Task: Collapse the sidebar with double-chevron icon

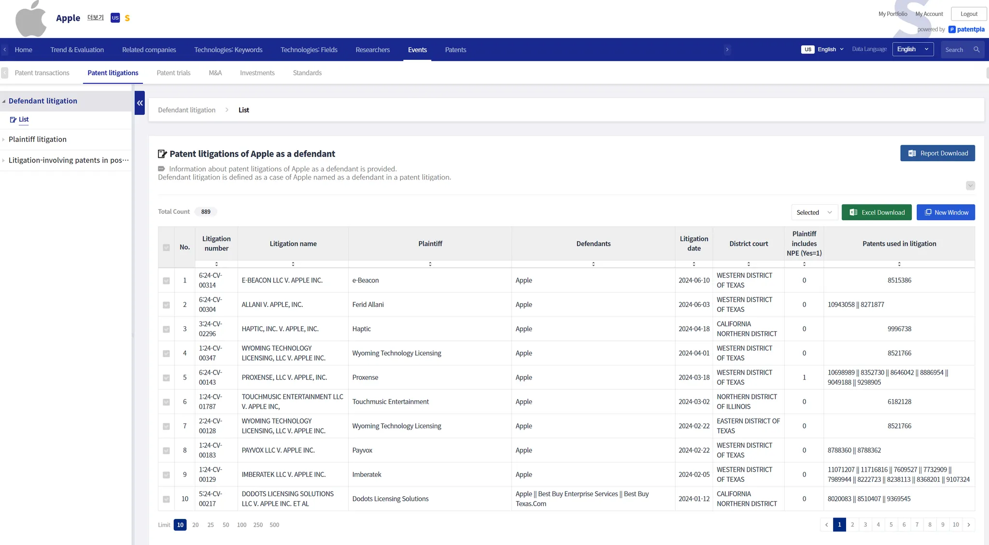Action: (140, 103)
